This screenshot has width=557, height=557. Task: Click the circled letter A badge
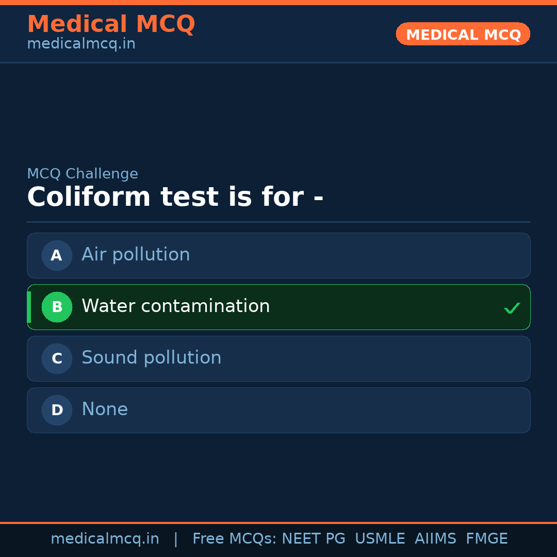coord(57,255)
